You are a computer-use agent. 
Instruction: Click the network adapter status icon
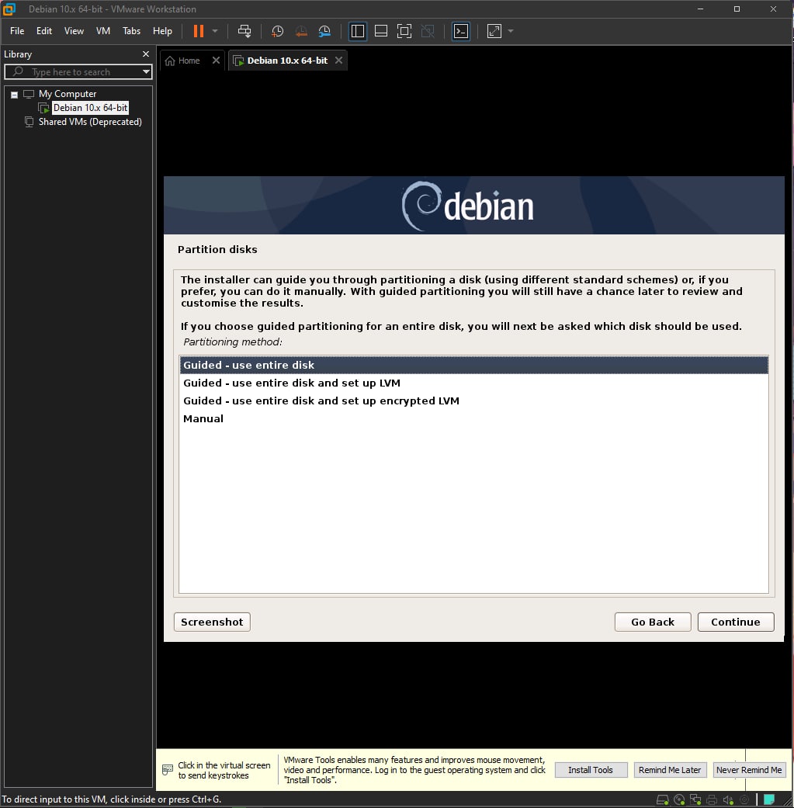[695, 799]
